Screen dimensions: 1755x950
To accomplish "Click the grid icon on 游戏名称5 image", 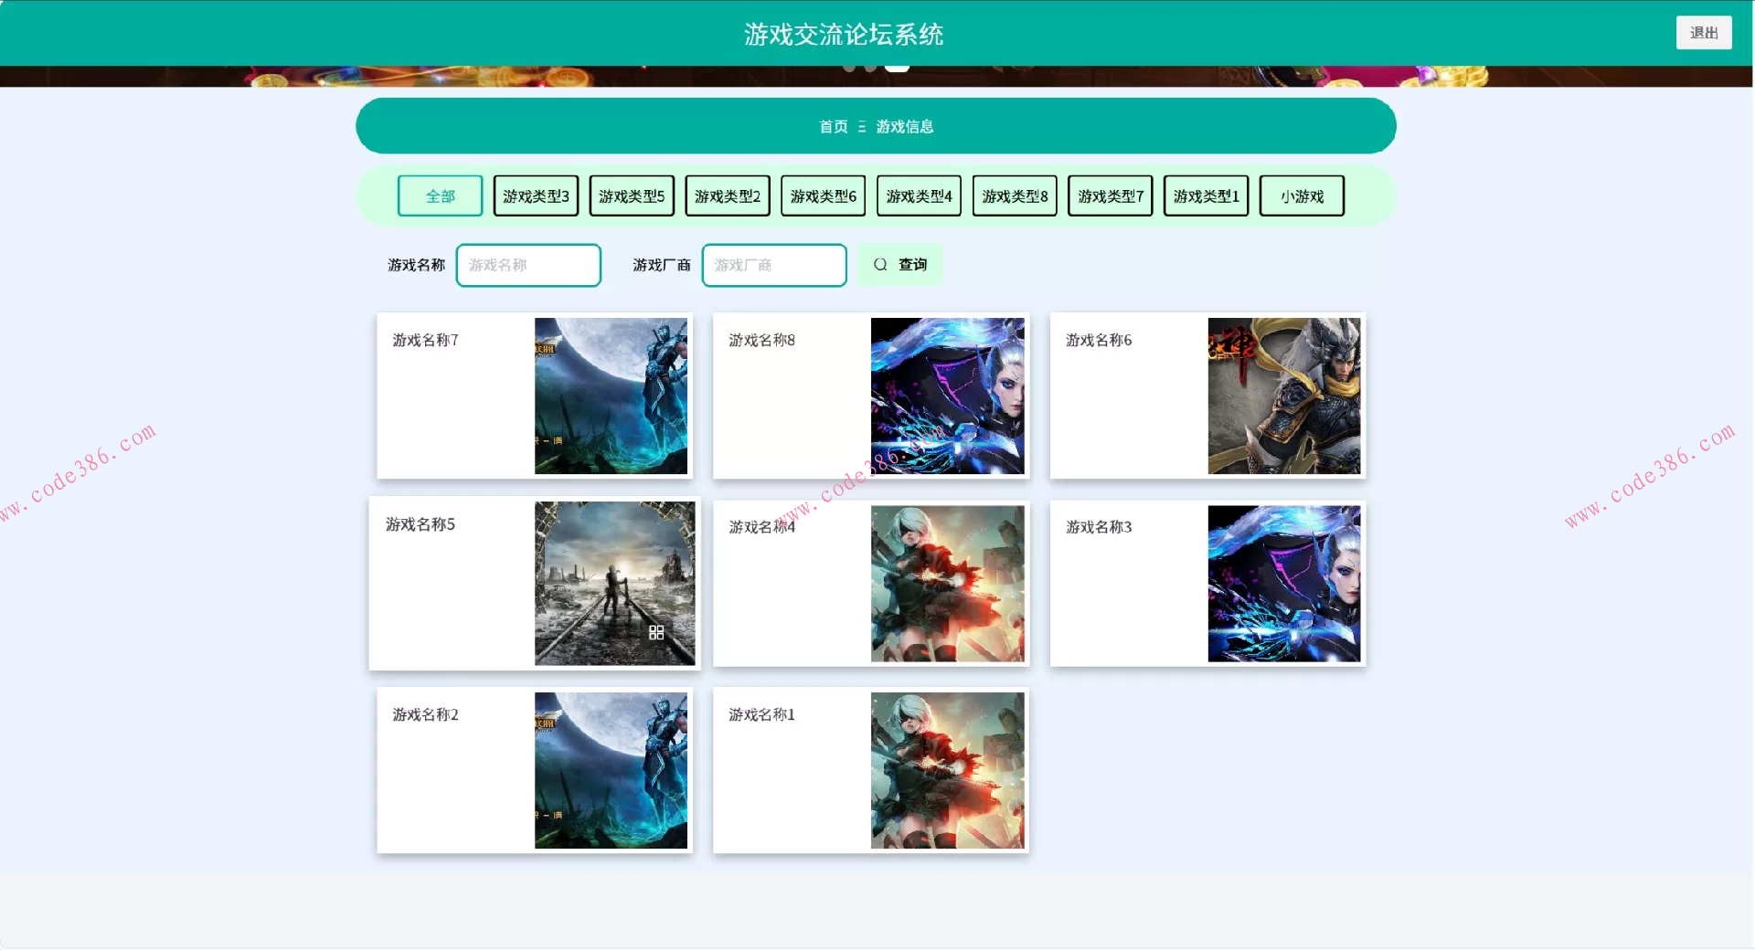I will (x=656, y=632).
